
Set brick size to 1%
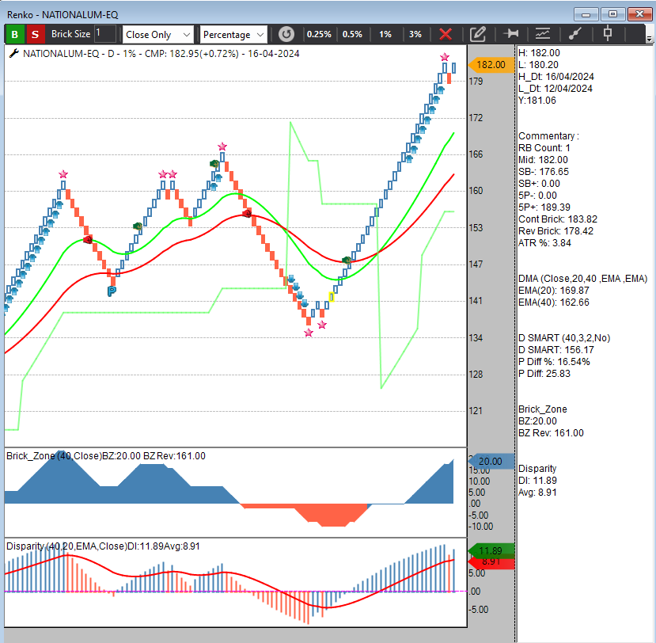click(x=385, y=34)
